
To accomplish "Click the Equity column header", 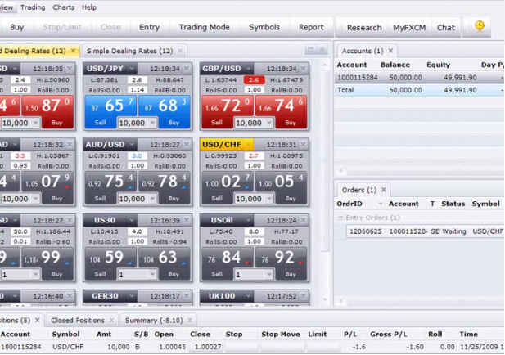I will click(x=439, y=65).
